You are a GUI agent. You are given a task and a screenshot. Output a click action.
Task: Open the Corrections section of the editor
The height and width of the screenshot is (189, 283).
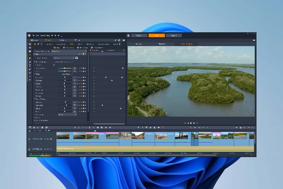click(x=61, y=44)
